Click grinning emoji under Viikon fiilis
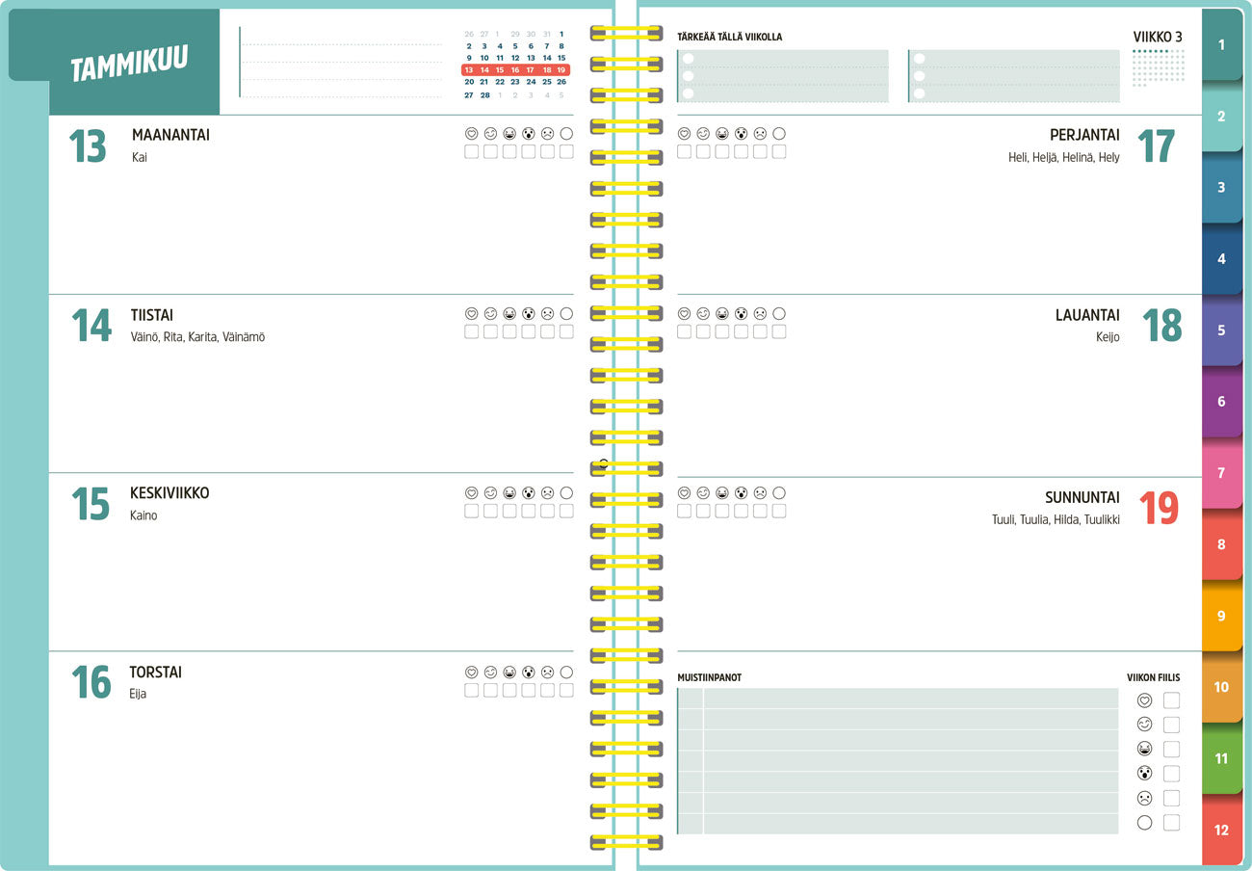Viewport: 1252px width, 871px height. 1145,749
